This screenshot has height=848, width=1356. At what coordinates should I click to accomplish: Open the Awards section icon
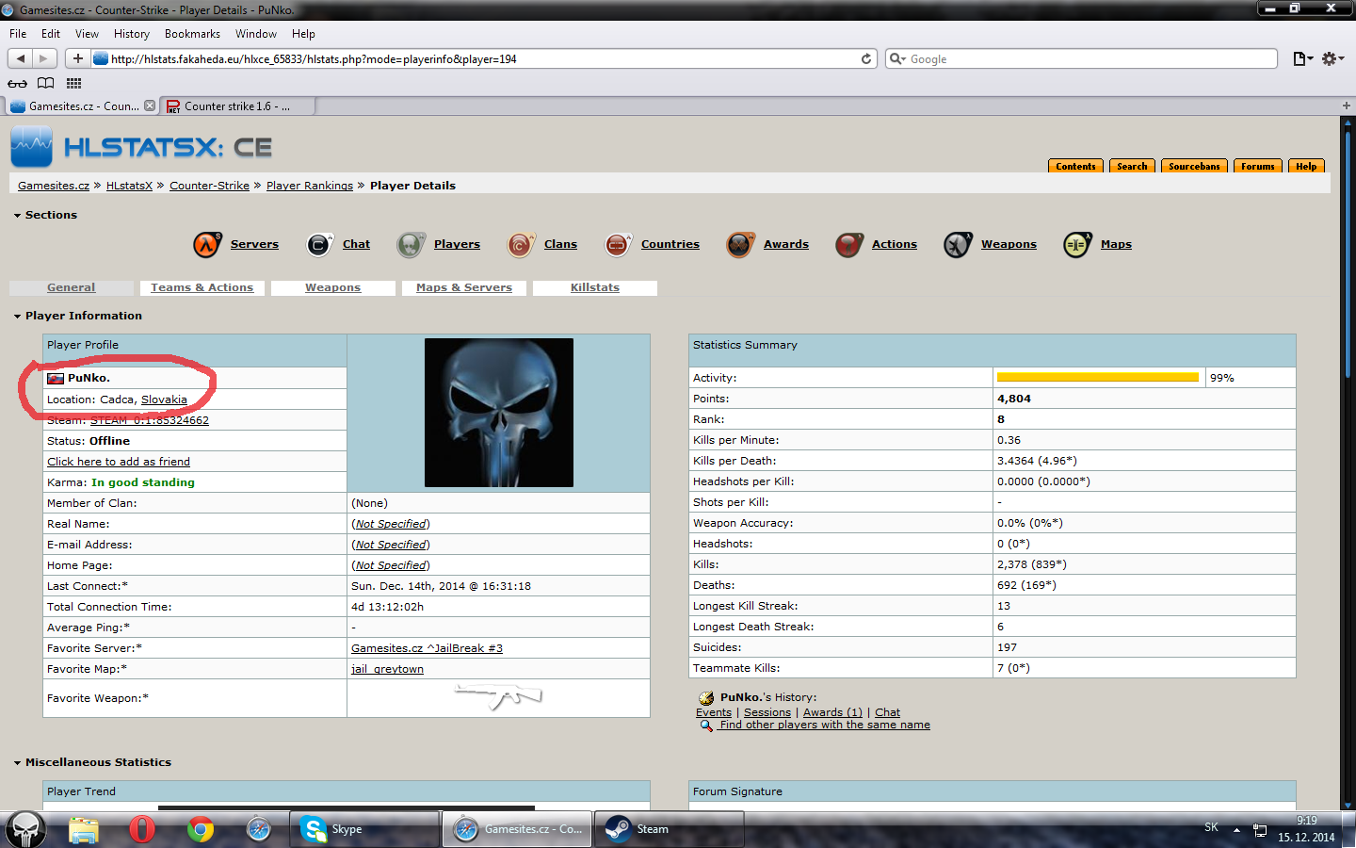coord(740,245)
